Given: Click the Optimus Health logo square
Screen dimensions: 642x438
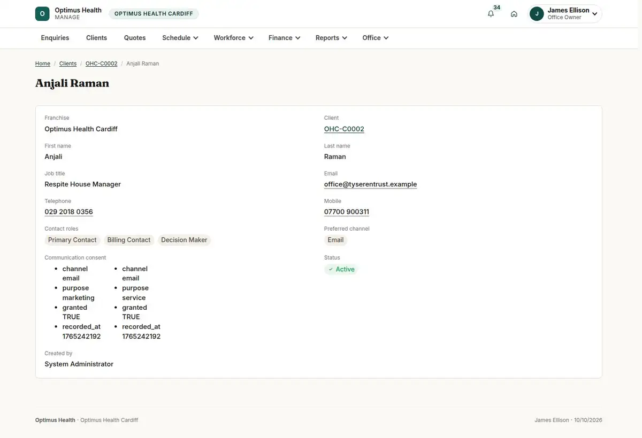Looking at the screenshot, I should click(x=42, y=14).
